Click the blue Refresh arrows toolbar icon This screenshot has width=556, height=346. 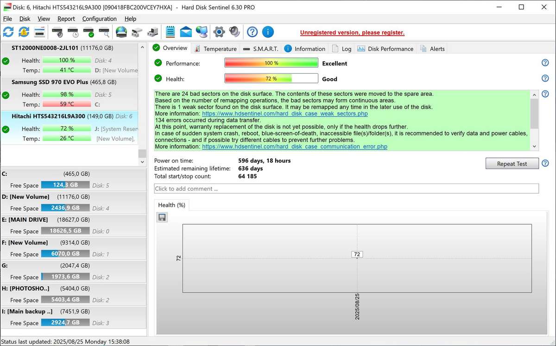click(x=8, y=32)
